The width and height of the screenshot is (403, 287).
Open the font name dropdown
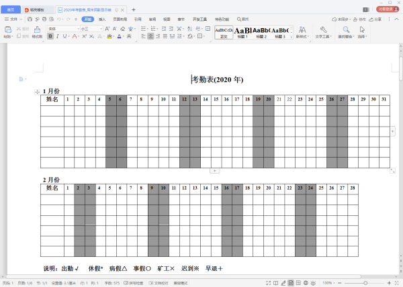point(79,29)
